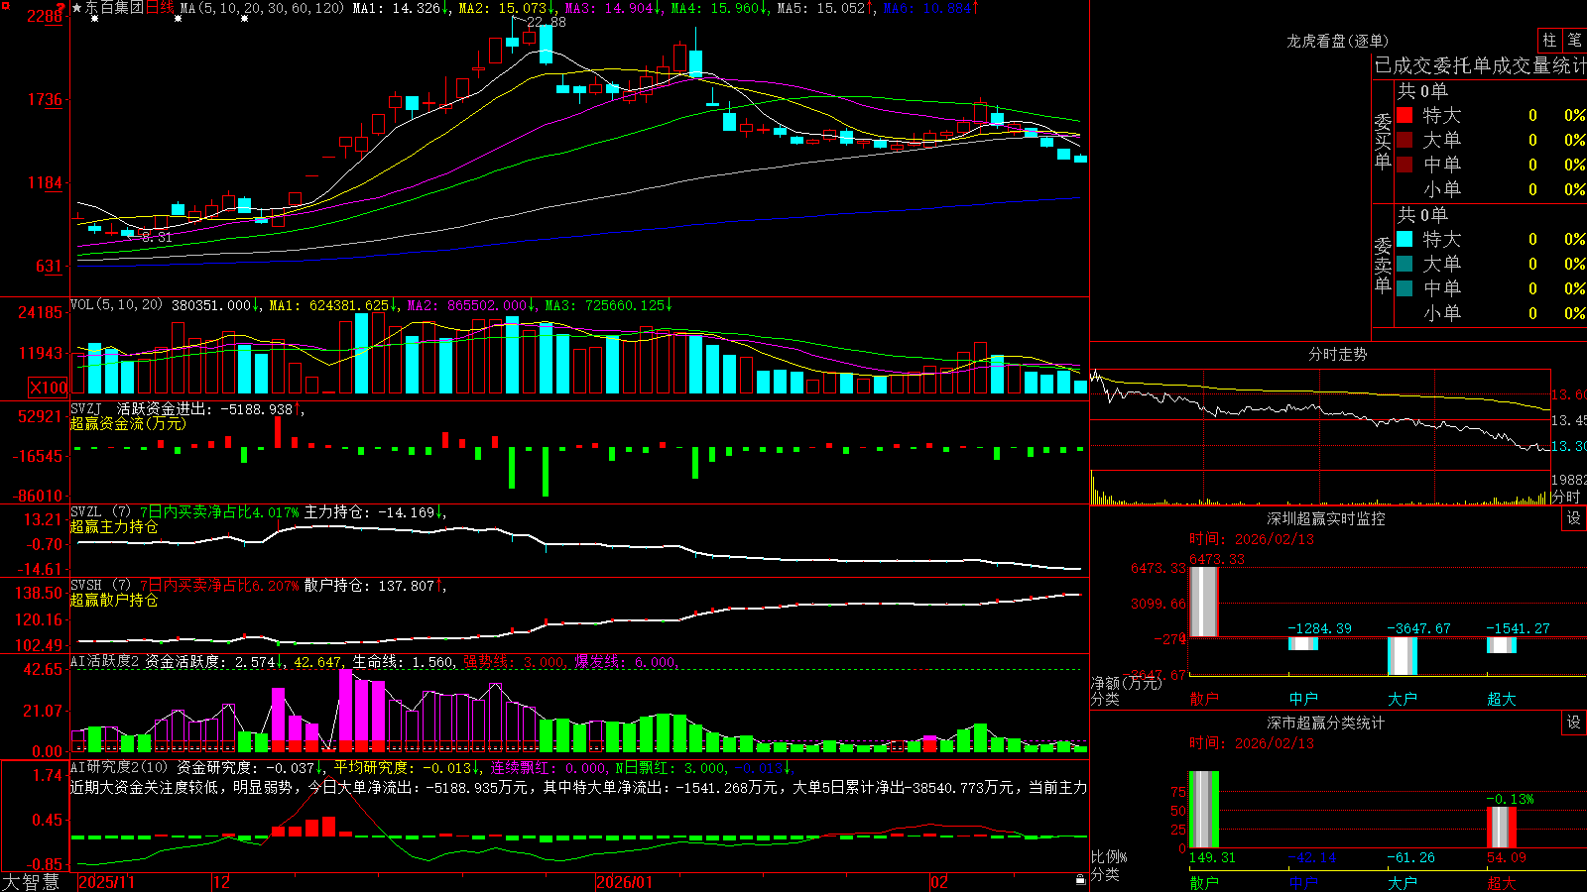Image resolution: width=1587 pixels, height=892 pixels.
Task: Select the SVZL (7) indicator label
Action: point(100,512)
